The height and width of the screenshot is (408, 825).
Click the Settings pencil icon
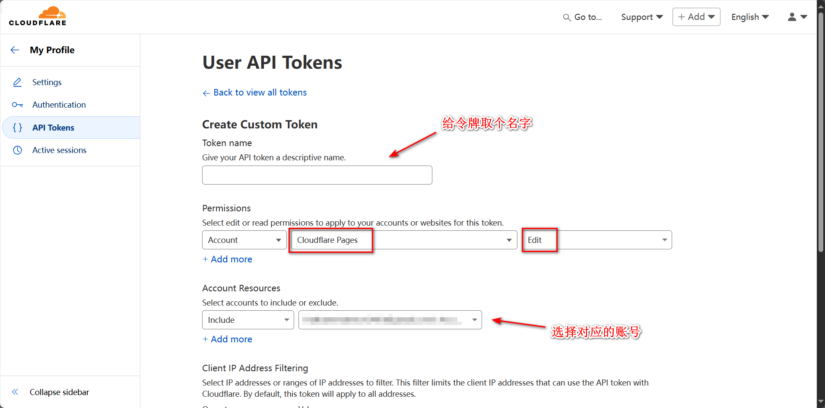coord(17,82)
